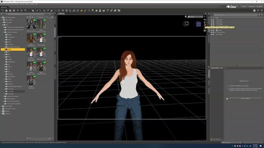Open the Edit menu
Viewport: 264px width, 148px height.
pos(5,4)
